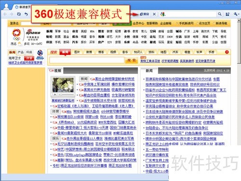Select the 微博 search tab

coord(89,52)
